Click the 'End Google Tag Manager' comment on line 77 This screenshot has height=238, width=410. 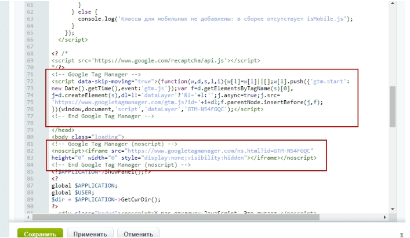point(103,116)
